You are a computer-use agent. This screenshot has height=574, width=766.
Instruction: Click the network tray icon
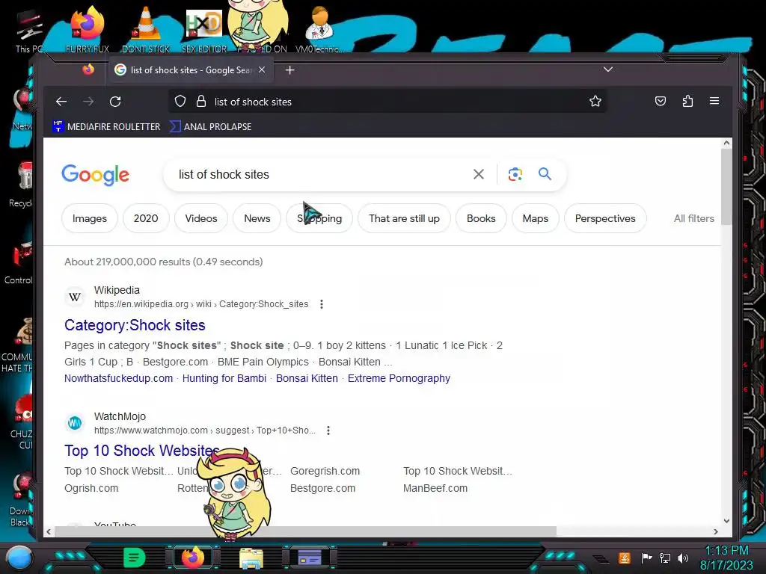pyautogui.click(x=665, y=558)
